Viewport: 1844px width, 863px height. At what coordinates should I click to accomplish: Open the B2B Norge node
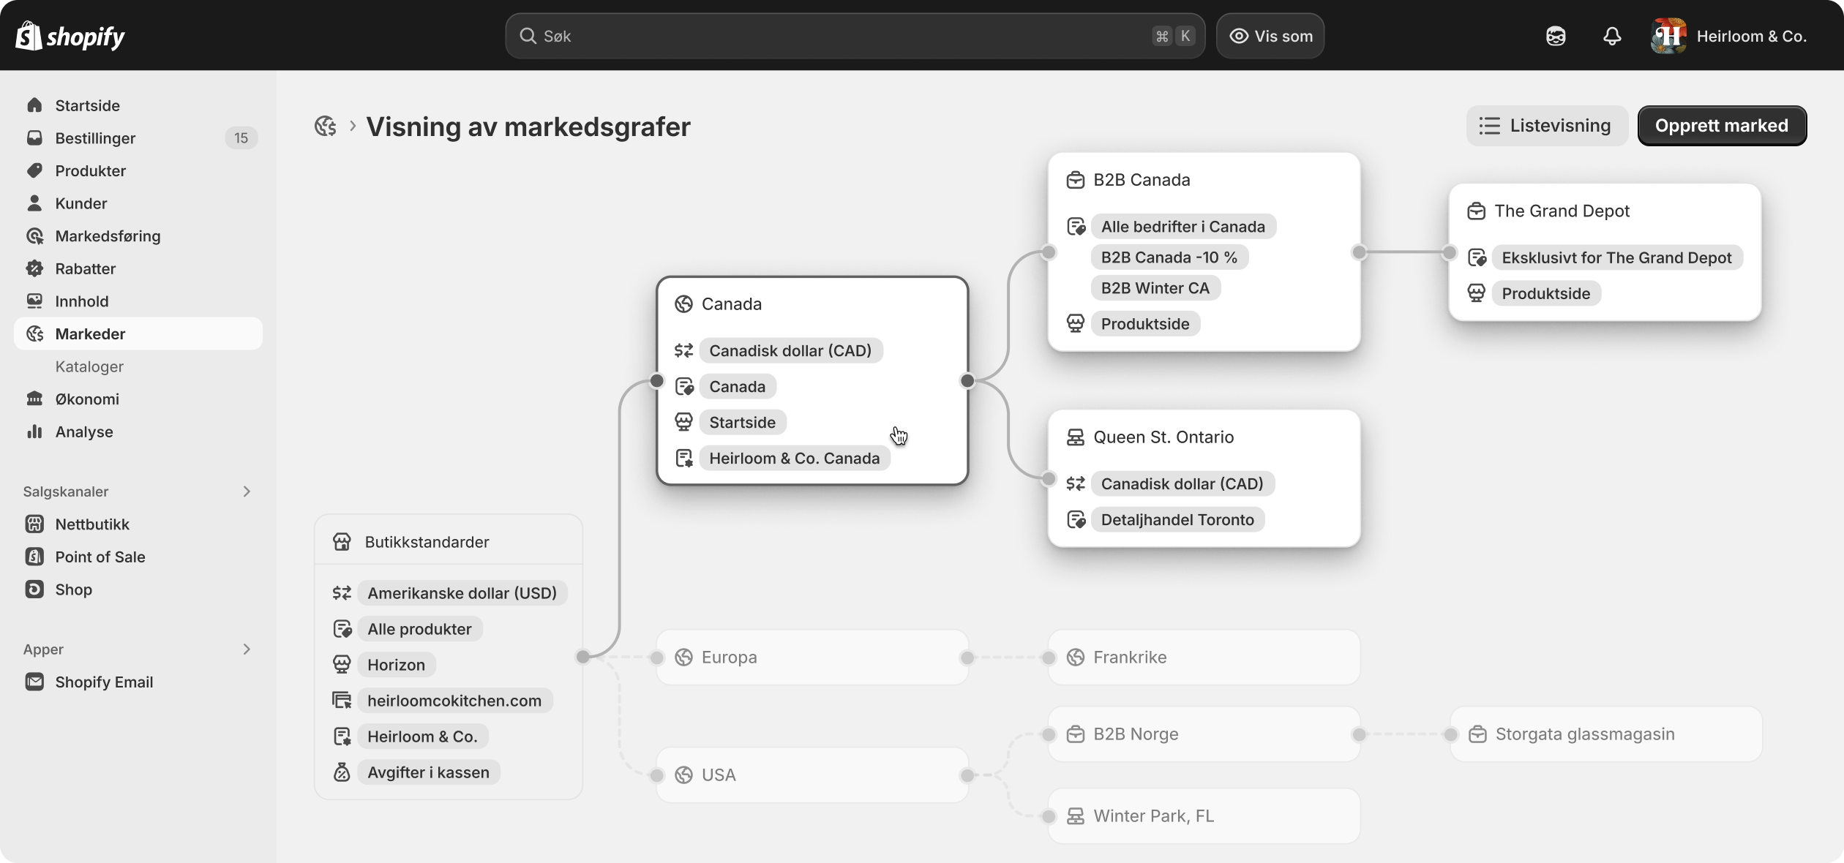point(1204,734)
